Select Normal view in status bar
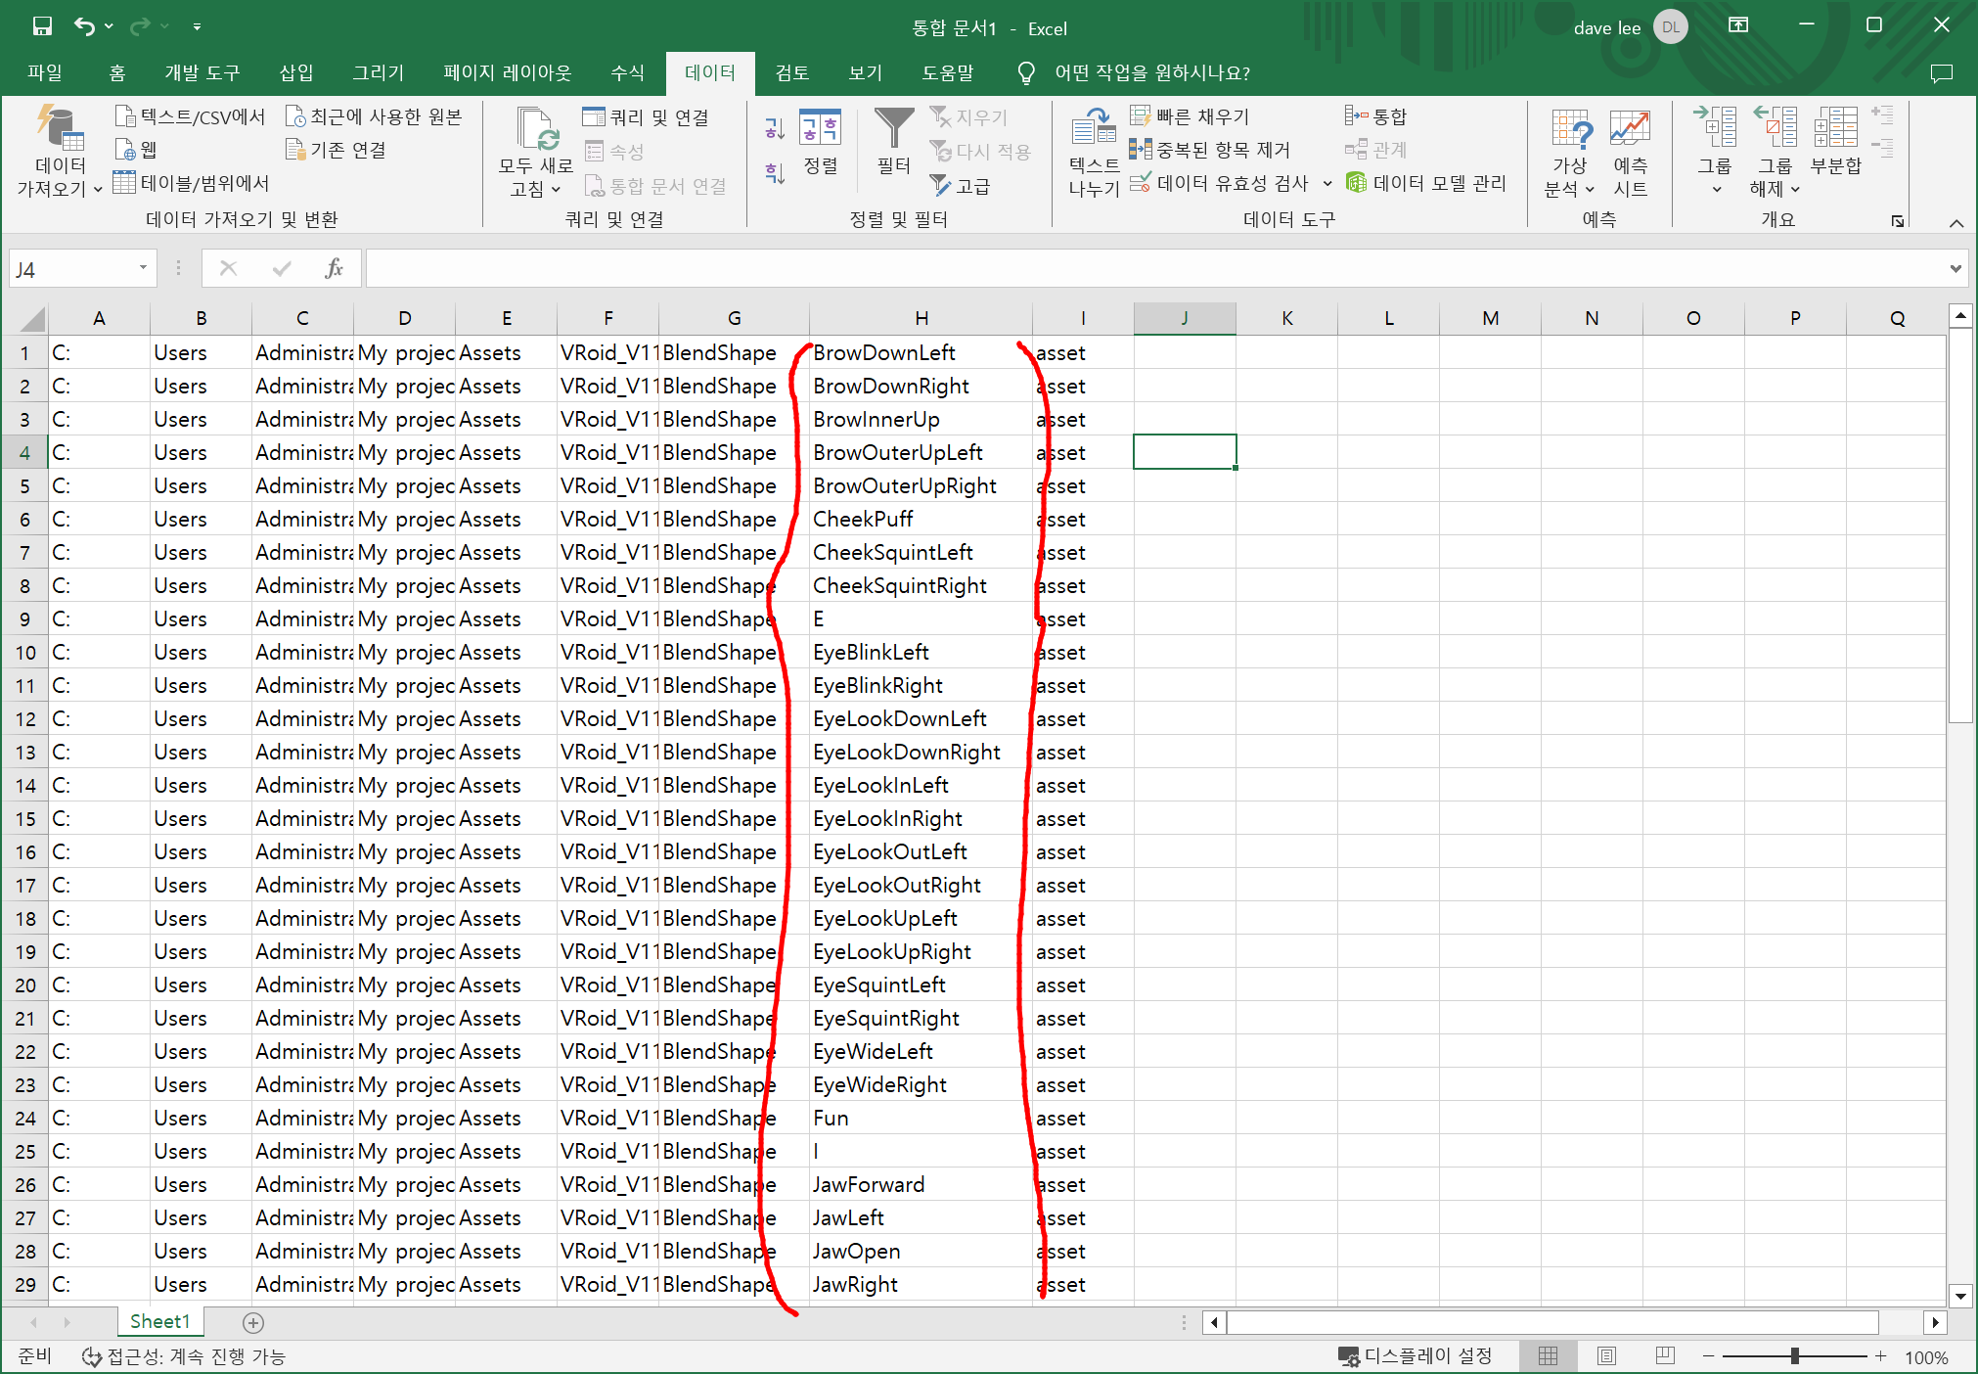 pos(1548,1355)
